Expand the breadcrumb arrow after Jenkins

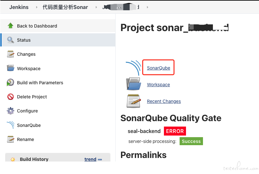click(x=37, y=7)
